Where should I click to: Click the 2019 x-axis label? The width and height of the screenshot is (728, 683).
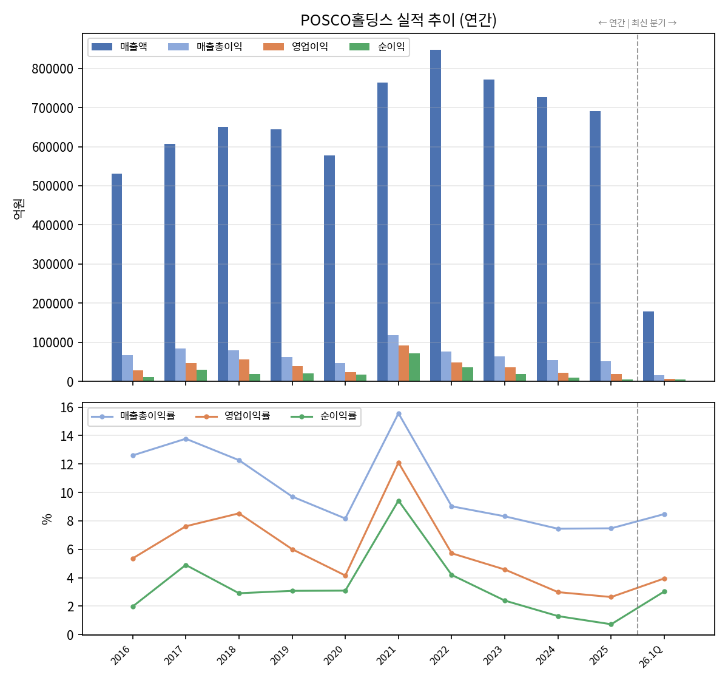[280, 655]
